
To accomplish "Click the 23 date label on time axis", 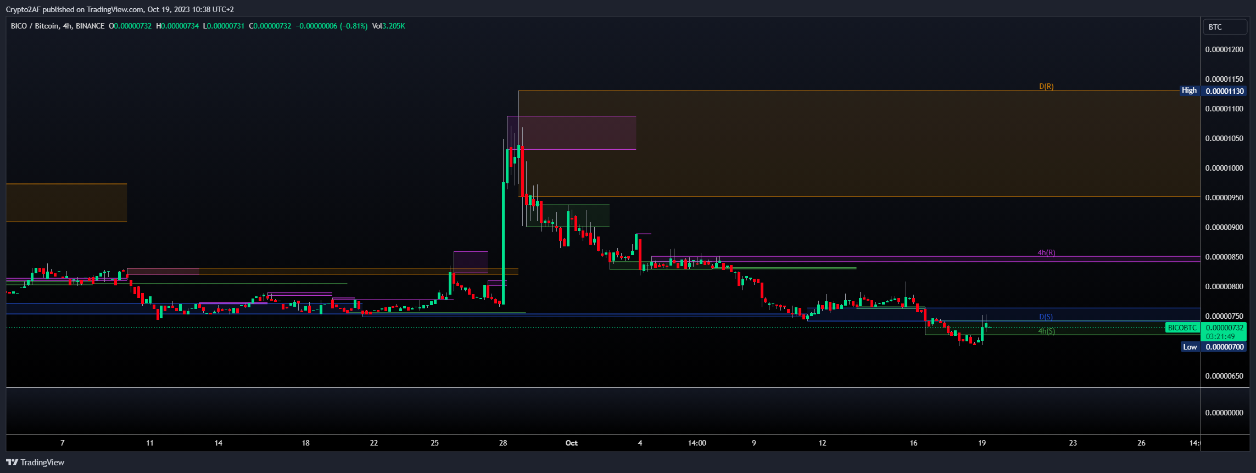I will coord(1073,443).
